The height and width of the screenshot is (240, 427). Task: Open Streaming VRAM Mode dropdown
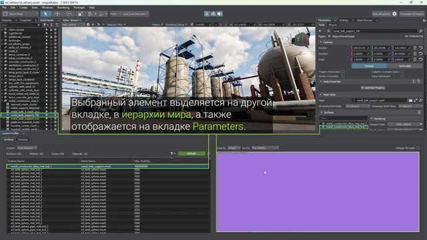pos(410,106)
